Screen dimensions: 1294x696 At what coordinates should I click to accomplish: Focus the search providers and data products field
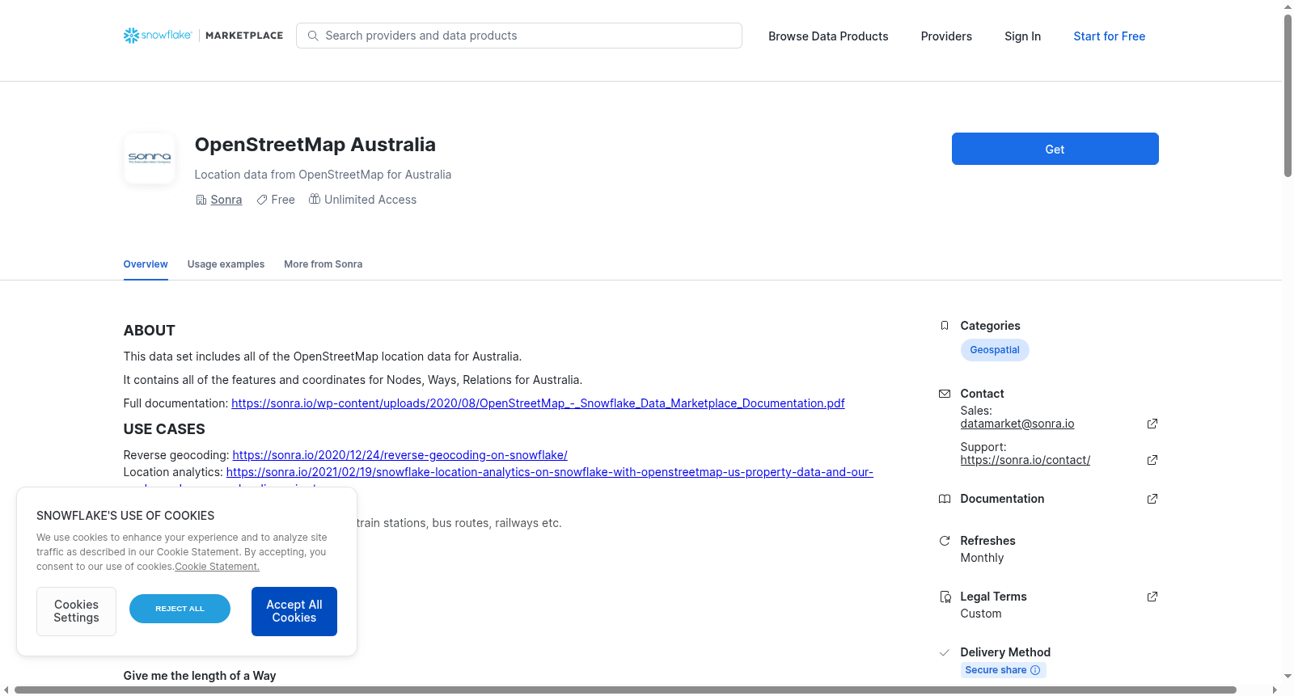point(519,36)
